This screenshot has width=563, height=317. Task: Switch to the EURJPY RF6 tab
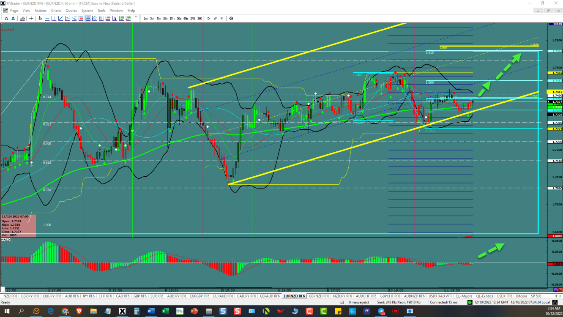point(51,296)
